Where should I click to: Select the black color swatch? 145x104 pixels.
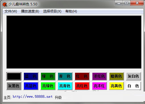pos(14,76)
